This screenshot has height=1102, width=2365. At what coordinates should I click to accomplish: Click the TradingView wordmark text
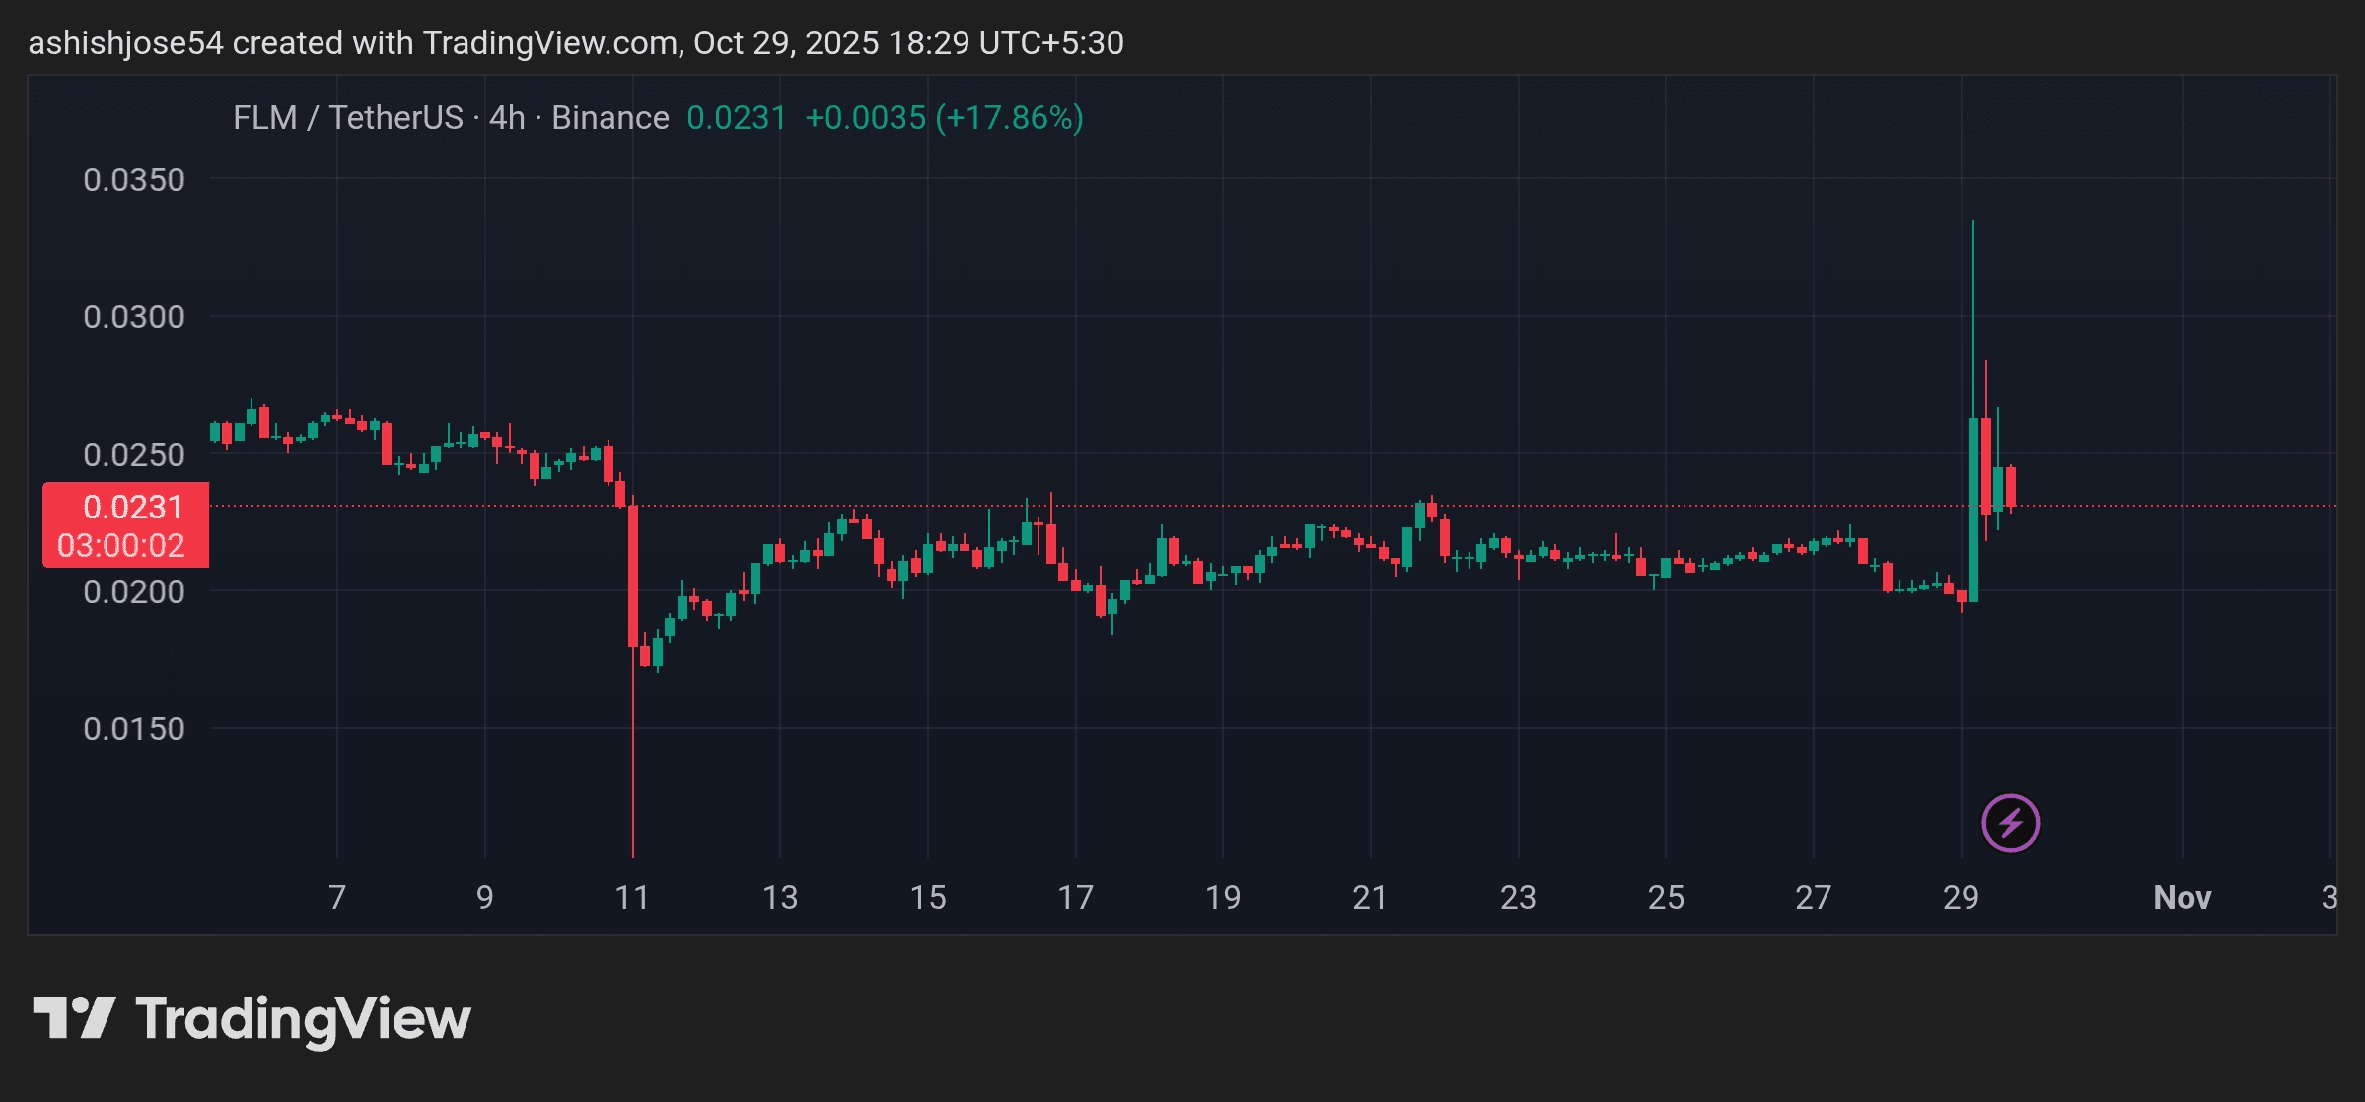303,1019
